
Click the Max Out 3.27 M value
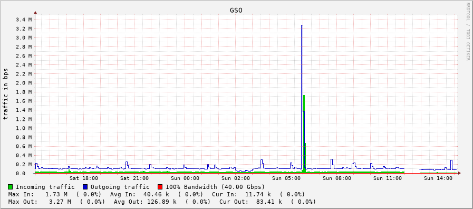60,202
